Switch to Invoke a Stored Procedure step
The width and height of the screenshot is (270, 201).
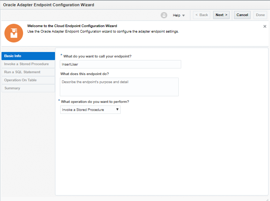28,64
